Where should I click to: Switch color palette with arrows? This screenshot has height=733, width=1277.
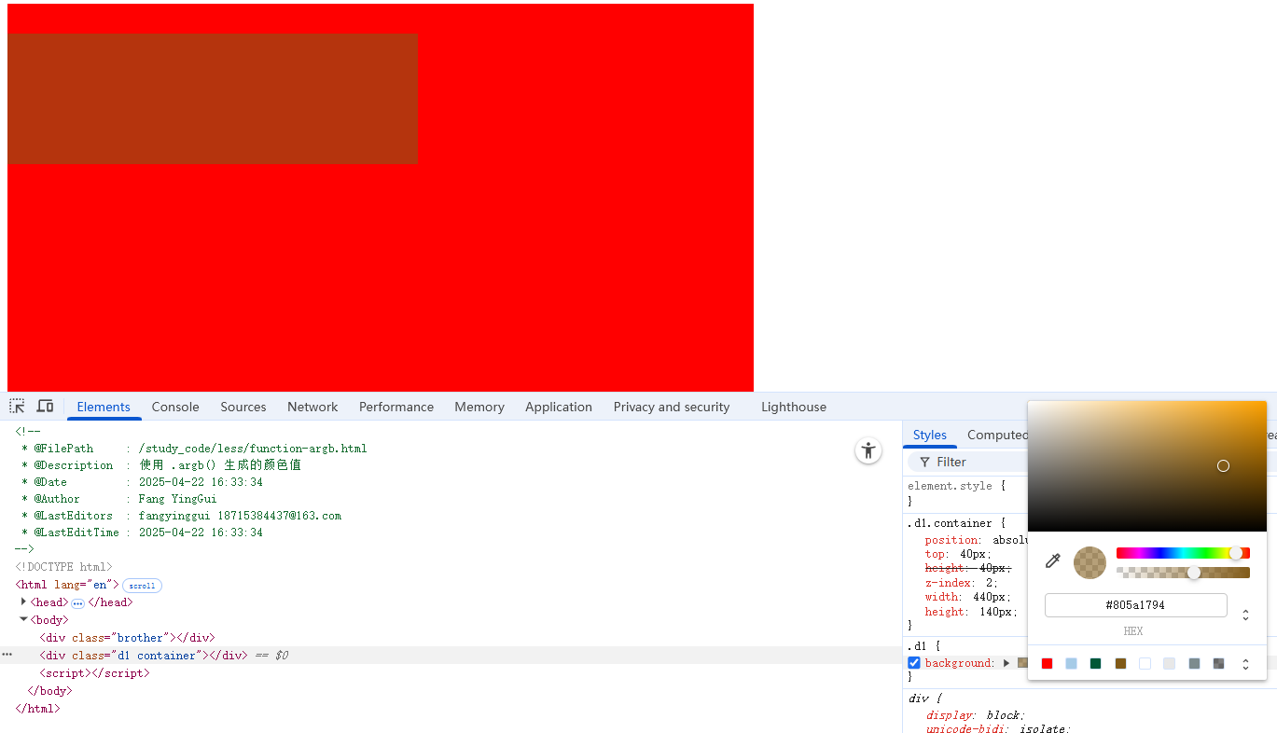point(1245,664)
